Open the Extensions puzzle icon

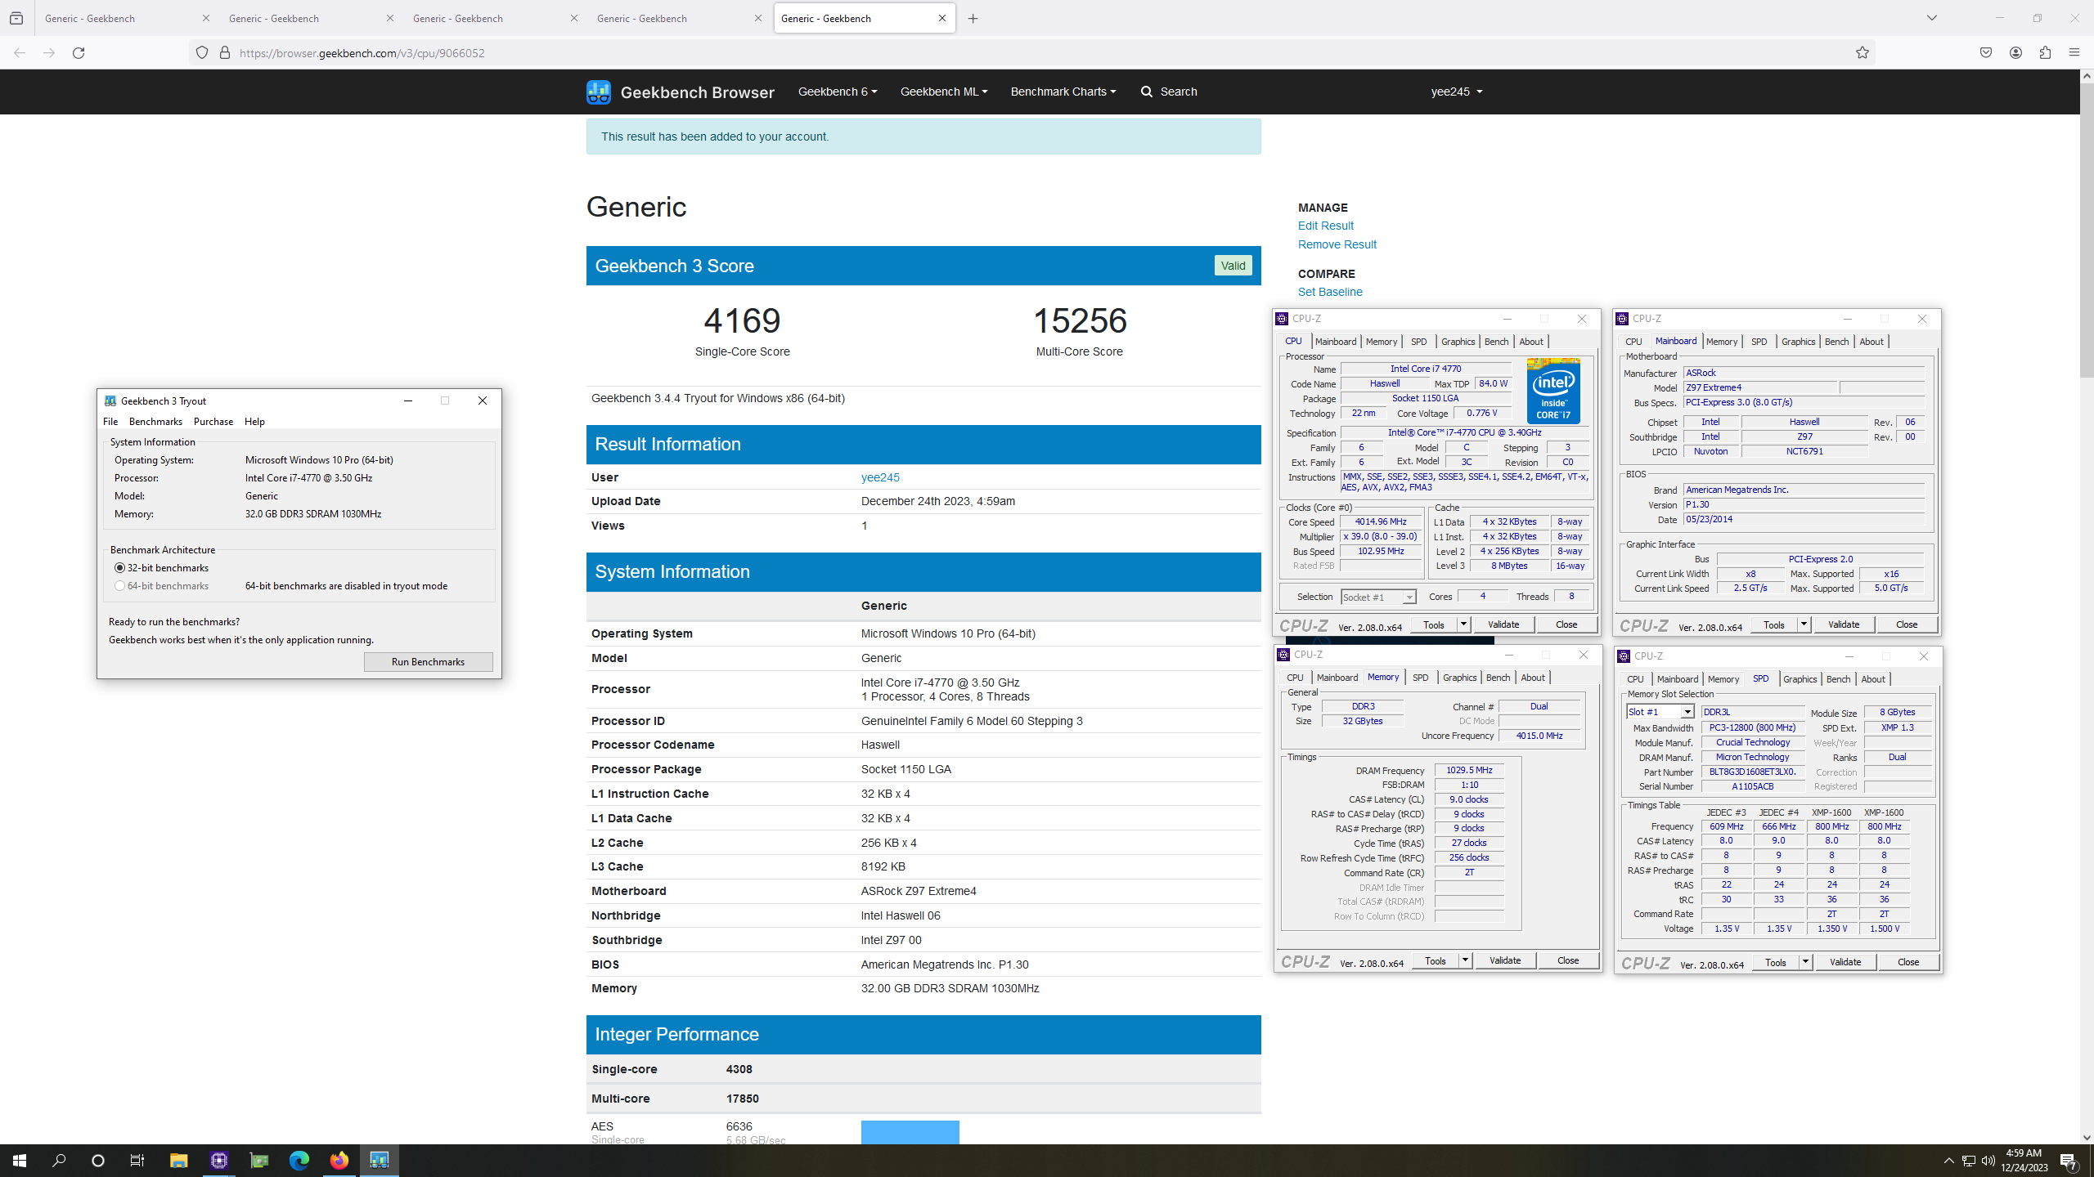[x=2045, y=53]
